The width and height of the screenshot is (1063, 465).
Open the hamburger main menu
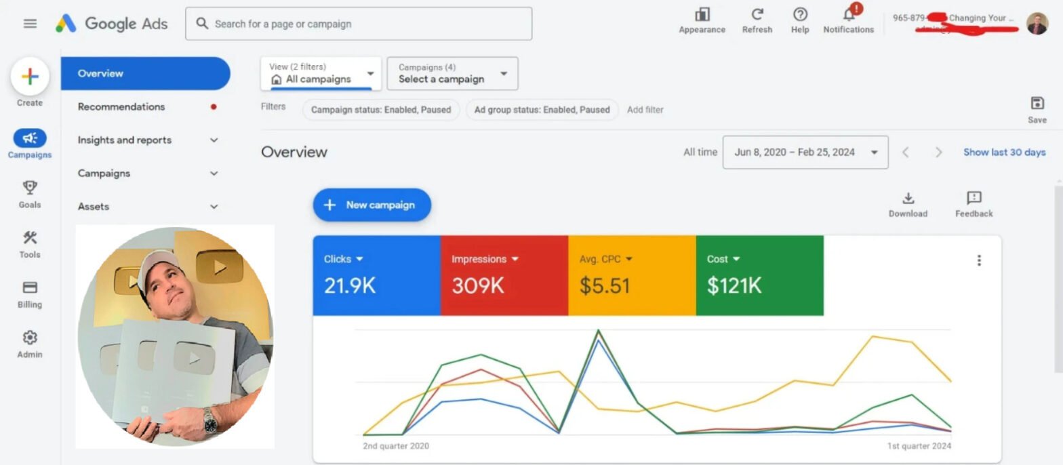pos(30,24)
